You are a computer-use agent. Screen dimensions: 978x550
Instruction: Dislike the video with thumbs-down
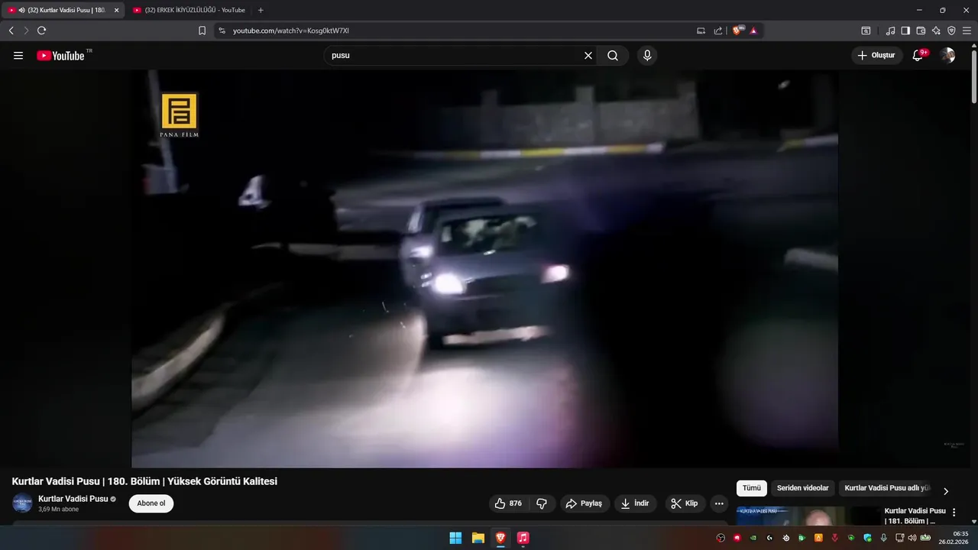tap(542, 503)
